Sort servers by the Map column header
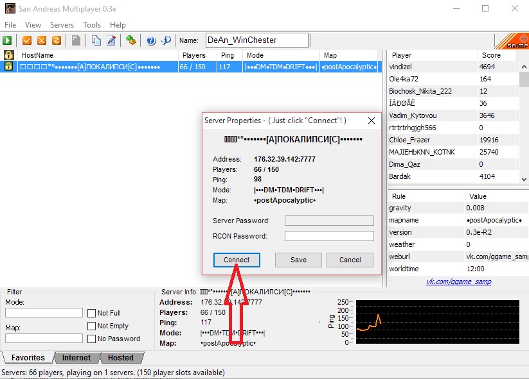529x379 pixels. (348, 55)
